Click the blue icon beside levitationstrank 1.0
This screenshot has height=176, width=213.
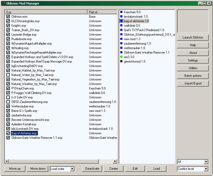121,17
